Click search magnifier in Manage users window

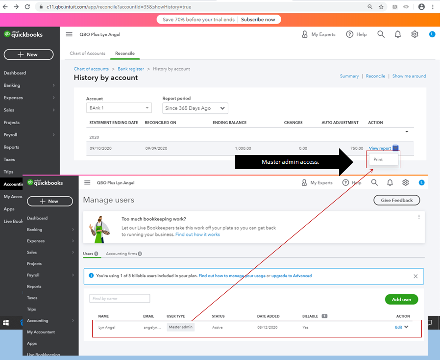[x=374, y=182]
